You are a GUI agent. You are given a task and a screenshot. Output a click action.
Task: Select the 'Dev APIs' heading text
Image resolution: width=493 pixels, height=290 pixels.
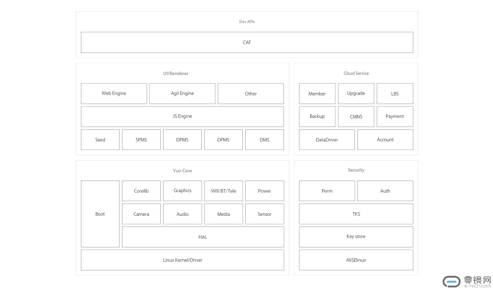click(x=247, y=22)
